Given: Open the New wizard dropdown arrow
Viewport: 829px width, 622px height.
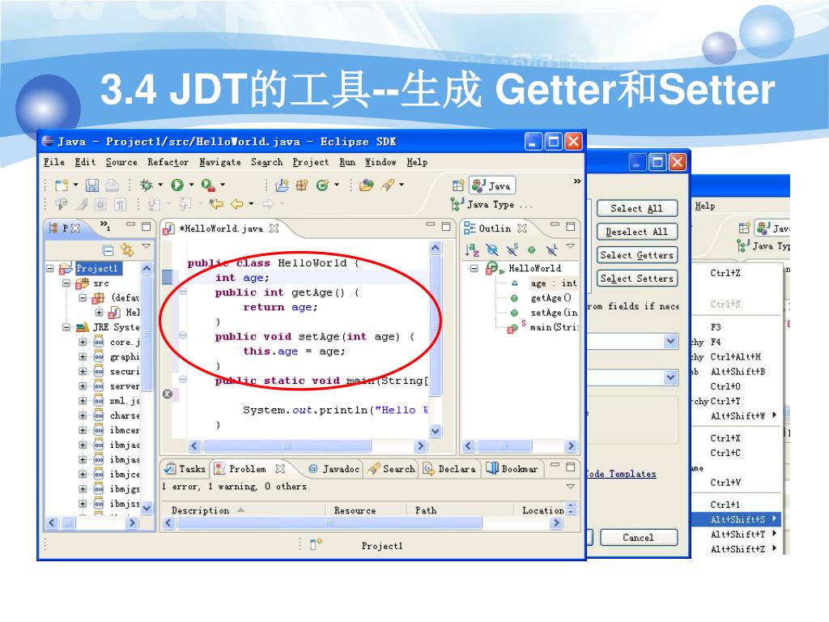Looking at the screenshot, I should 75,185.
